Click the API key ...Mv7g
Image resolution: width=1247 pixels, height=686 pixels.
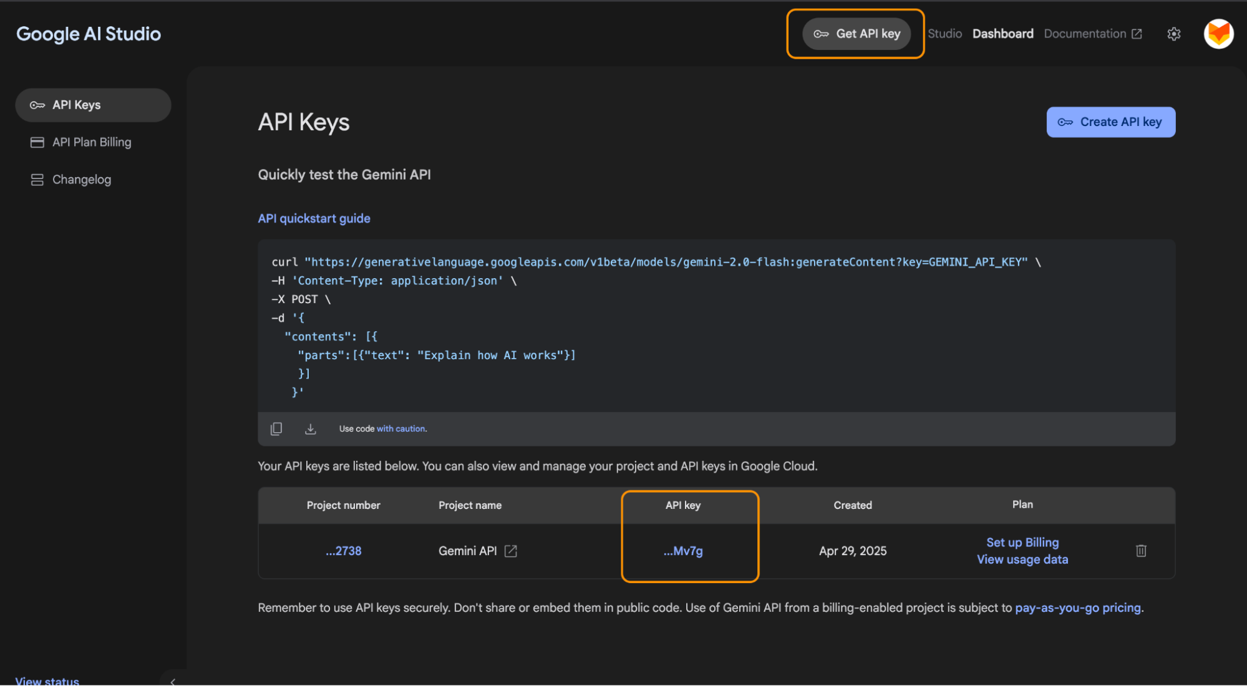point(683,551)
